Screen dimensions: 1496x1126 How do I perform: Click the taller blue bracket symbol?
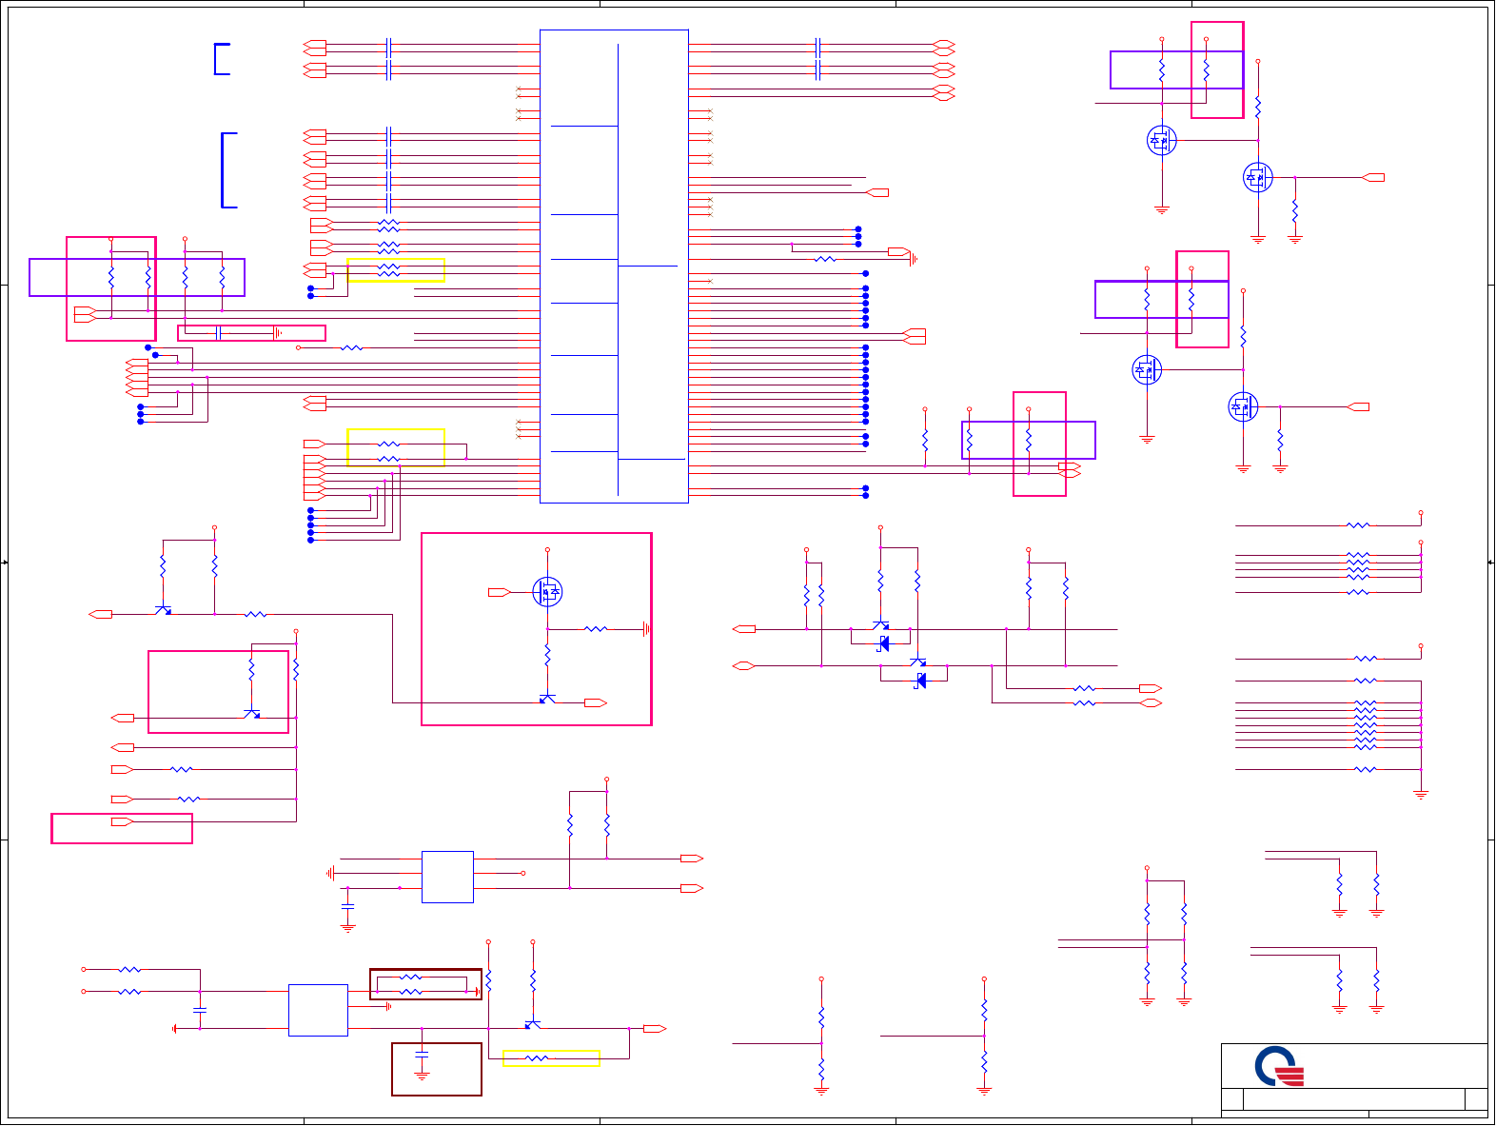228,170
